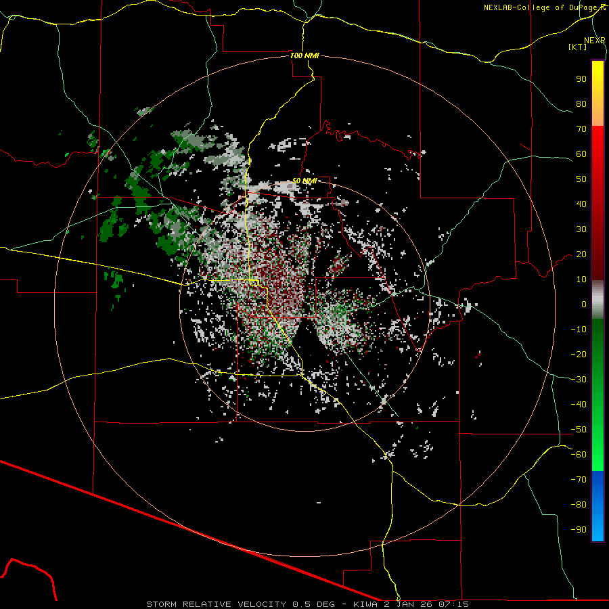Select the 40 value on velocity scale
Screen dimensions: 609x609
coord(581,204)
